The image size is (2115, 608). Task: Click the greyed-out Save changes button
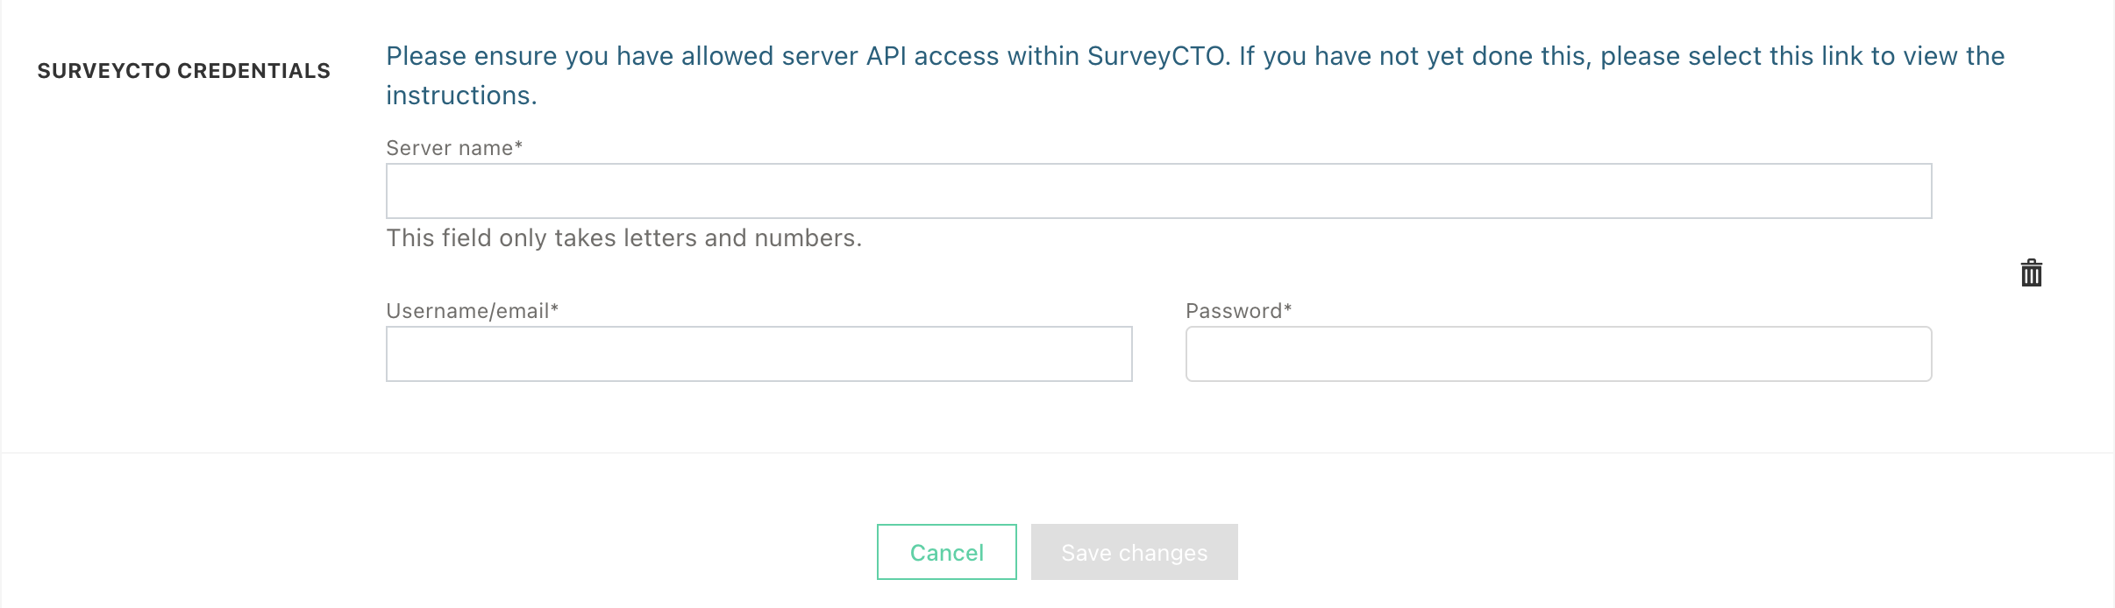(1134, 552)
